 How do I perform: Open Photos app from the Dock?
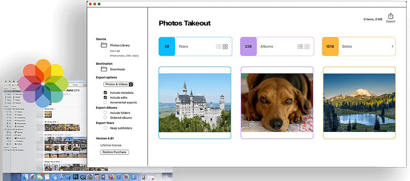(126, 177)
